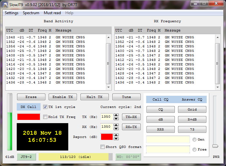226x166 pixels.
Task: Select the Gen radio button
Action: click(194, 140)
